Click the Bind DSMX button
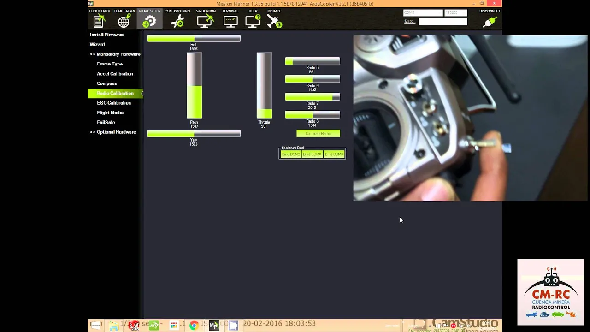 pyautogui.click(x=312, y=154)
